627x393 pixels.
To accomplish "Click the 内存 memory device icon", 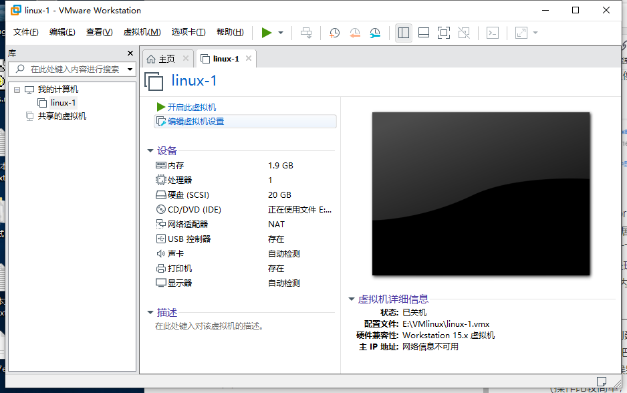I will coord(160,165).
